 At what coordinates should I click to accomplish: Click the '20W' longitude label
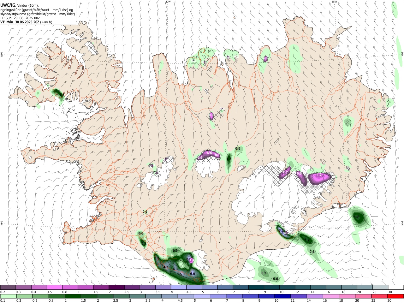(x=168, y=2)
